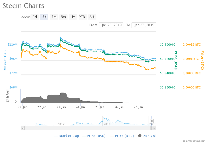Screen dimensions: 208x143
Task: Click the 0,00006 BTC axis value
Action: point(191,87)
